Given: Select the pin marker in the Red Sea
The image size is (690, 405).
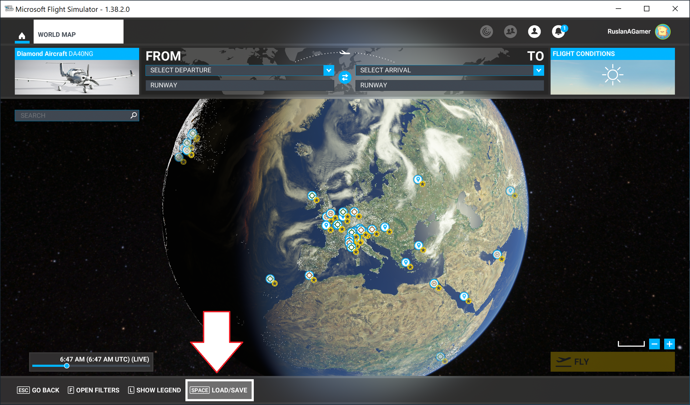Looking at the screenshot, I should (464, 296).
